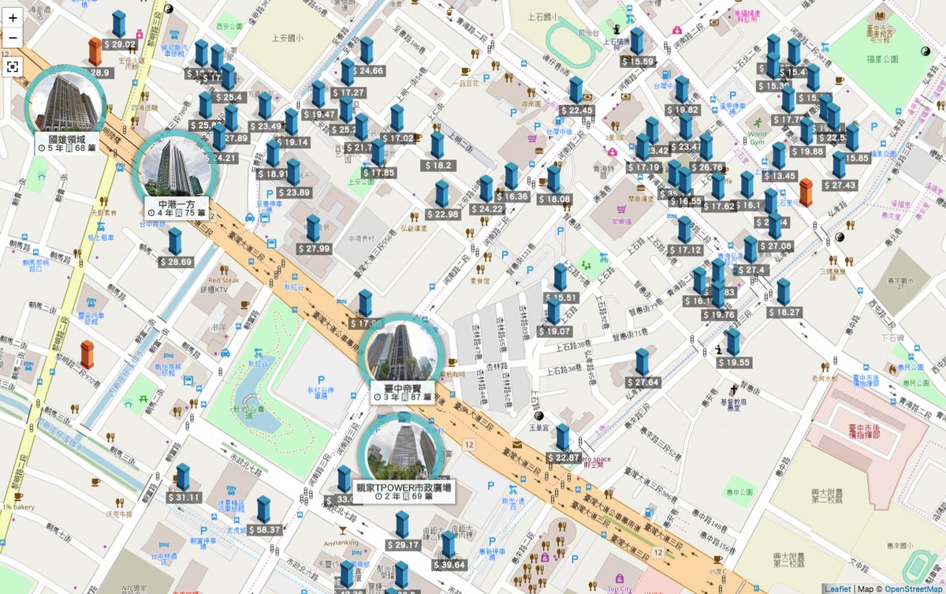Zoom in the map with plus button
Viewport: 946px width, 594px height.
pyautogui.click(x=13, y=17)
